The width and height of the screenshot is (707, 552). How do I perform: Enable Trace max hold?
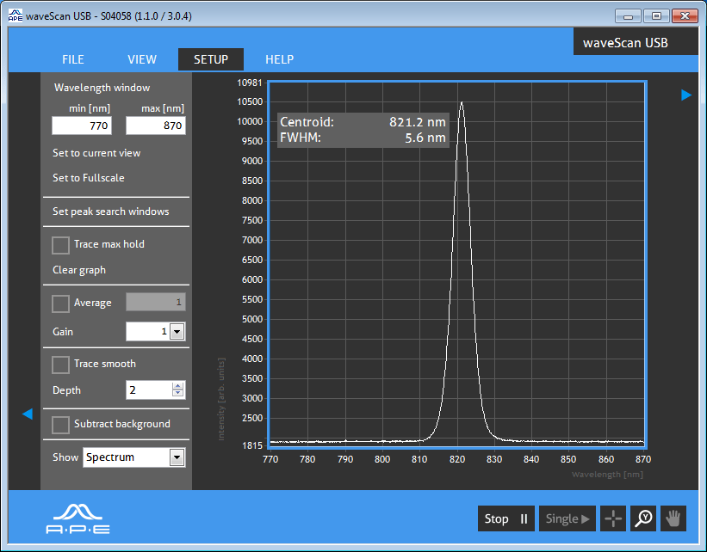point(60,245)
